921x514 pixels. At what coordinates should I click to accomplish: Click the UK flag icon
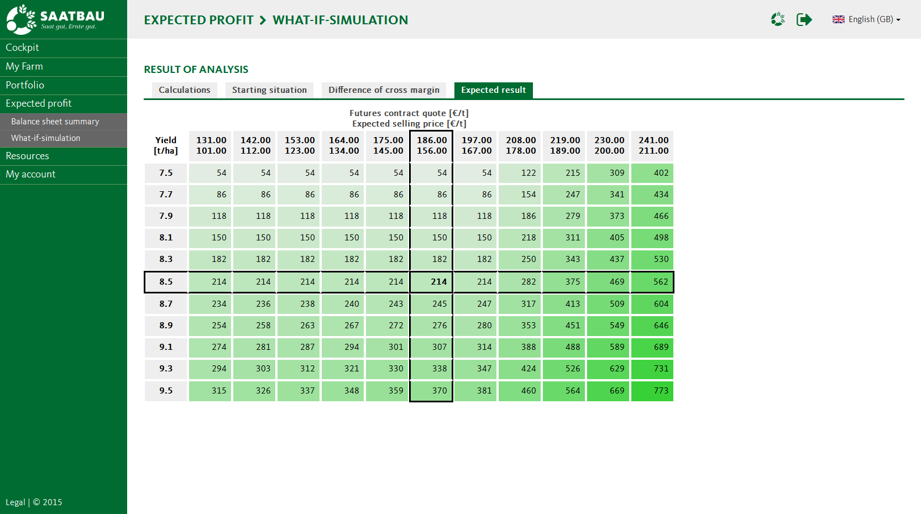click(x=838, y=19)
